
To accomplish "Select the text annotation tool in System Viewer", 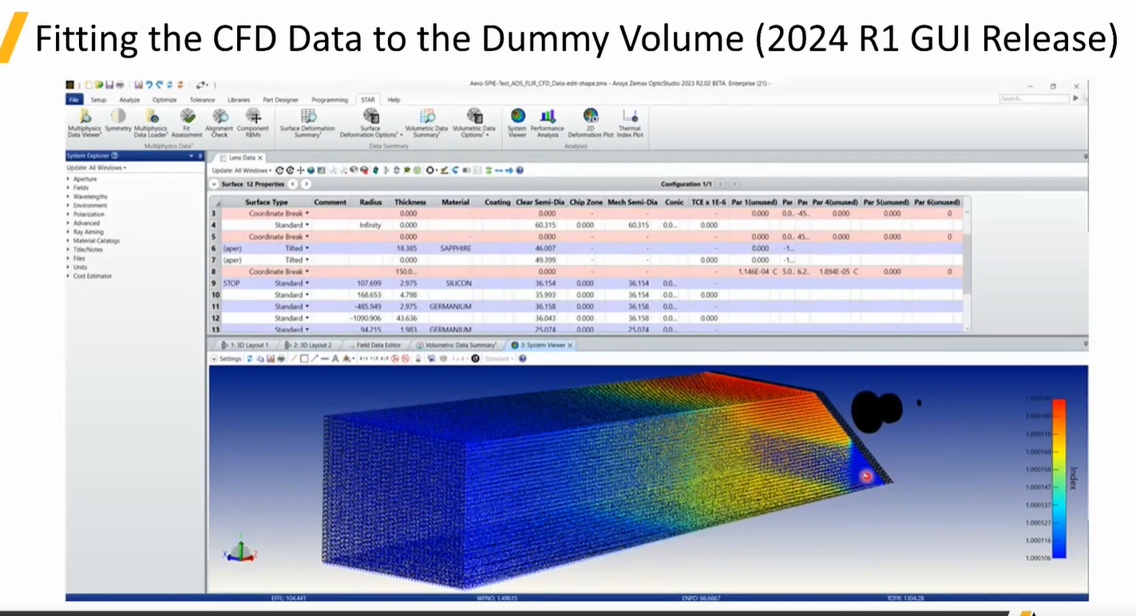I will (x=335, y=359).
